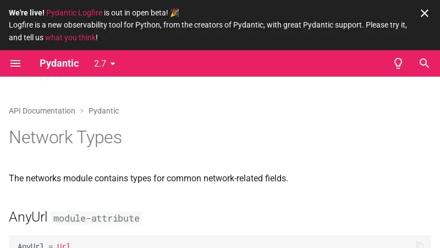
Task: Click the Pydantic site title in header
Action: coord(59,63)
